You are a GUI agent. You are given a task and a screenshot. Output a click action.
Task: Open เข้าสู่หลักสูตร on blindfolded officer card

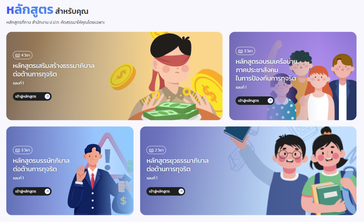32,96
